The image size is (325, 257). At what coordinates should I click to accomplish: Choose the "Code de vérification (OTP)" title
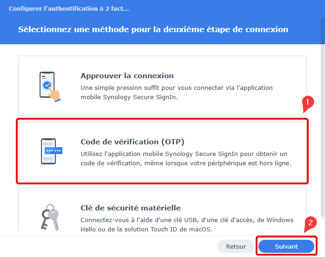tap(136, 142)
